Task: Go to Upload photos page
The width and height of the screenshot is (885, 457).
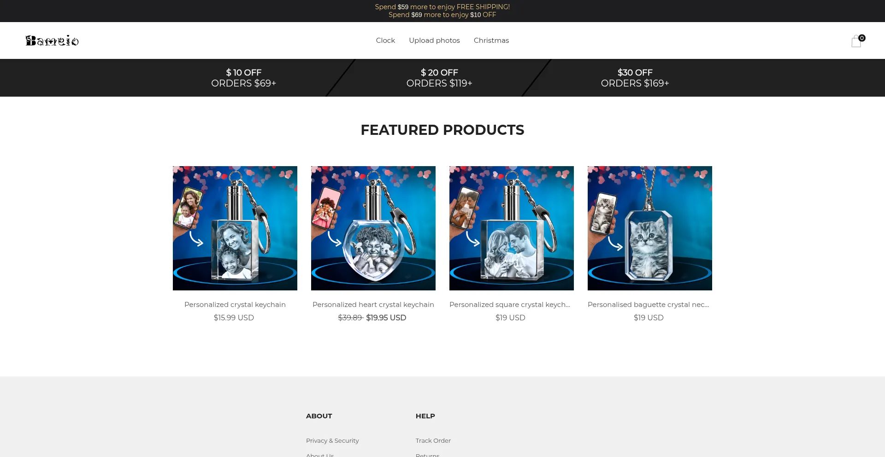Action: [x=434, y=40]
